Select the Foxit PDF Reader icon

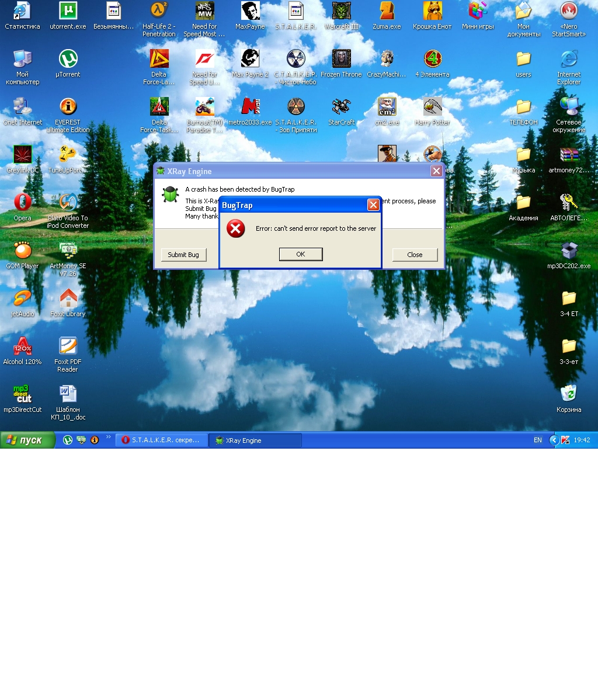click(x=68, y=355)
